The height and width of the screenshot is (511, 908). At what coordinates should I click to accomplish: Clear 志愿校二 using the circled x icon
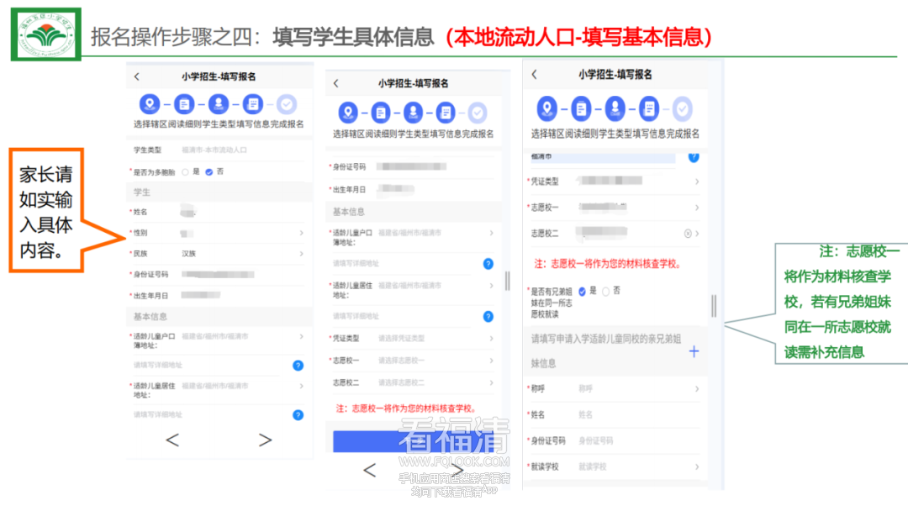[x=687, y=234]
